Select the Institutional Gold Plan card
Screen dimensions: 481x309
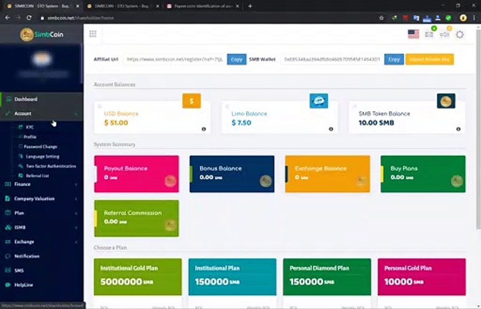(138, 276)
